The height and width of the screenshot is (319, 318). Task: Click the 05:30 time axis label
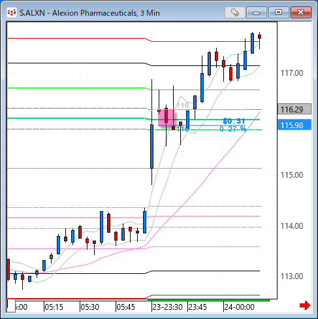click(x=90, y=307)
